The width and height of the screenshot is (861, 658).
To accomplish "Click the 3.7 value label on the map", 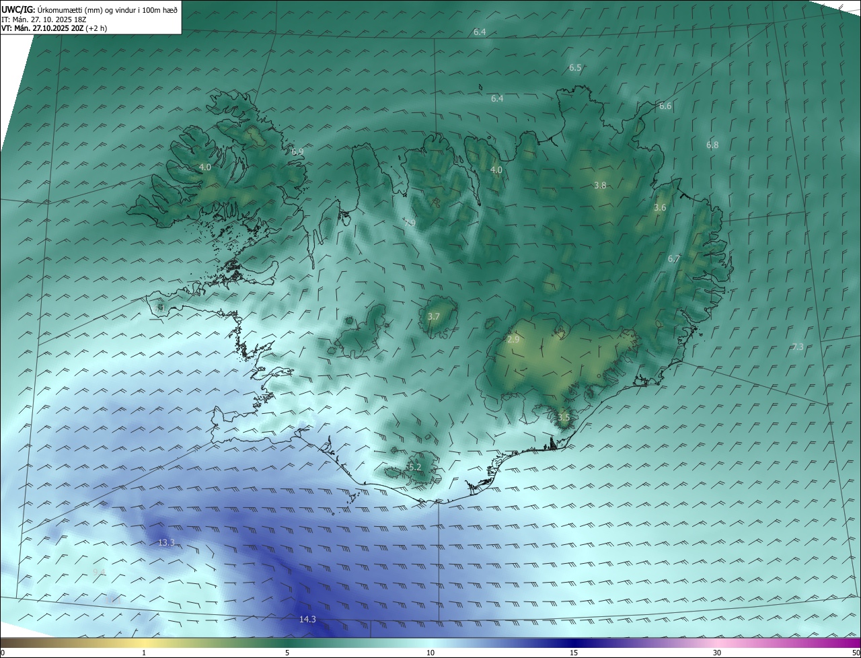I will click(434, 317).
